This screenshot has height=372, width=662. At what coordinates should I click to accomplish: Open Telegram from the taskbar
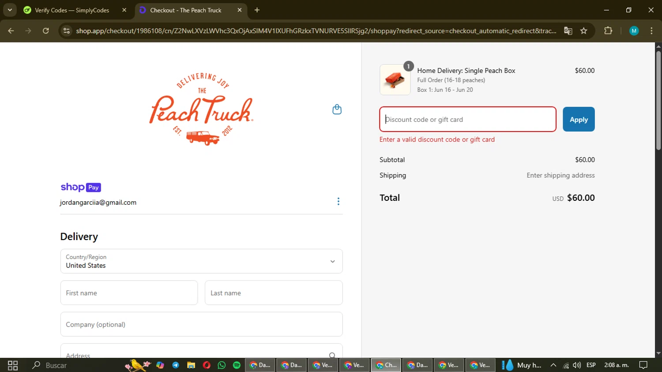[x=176, y=365]
